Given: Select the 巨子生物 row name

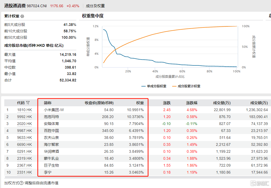Looking at the screenshot, I should [51, 165].
